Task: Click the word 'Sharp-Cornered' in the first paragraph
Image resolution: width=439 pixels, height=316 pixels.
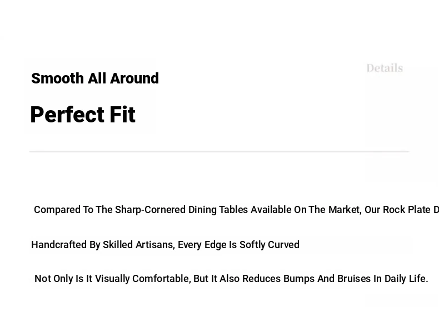Action: 150,210
